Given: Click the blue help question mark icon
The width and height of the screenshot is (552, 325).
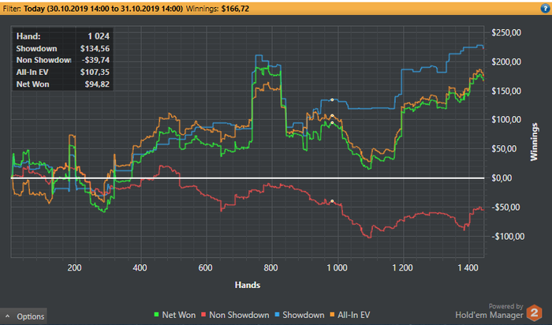Looking at the screenshot, I should click(546, 9).
